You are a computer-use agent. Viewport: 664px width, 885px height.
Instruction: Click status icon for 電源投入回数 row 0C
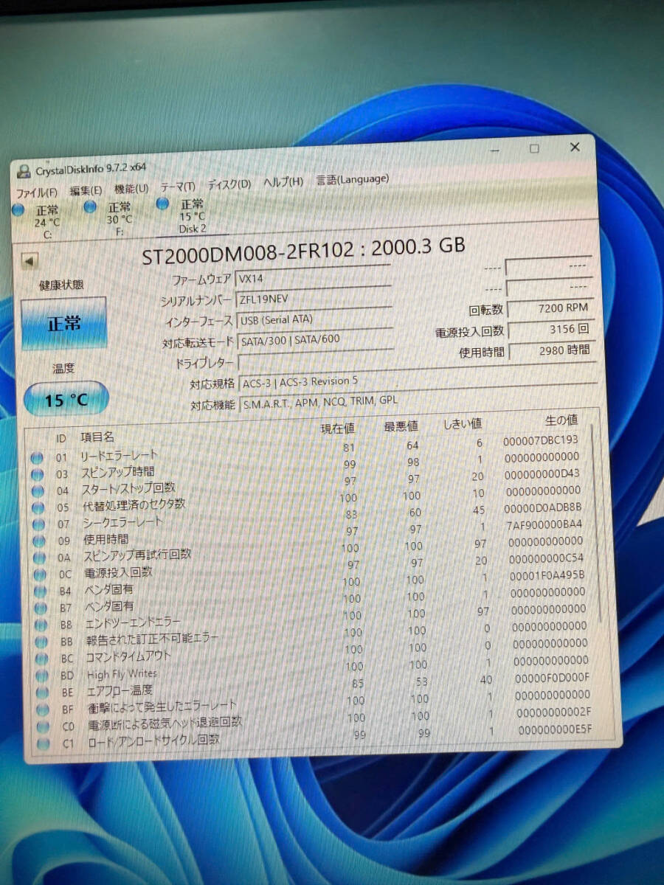[x=40, y=575]
